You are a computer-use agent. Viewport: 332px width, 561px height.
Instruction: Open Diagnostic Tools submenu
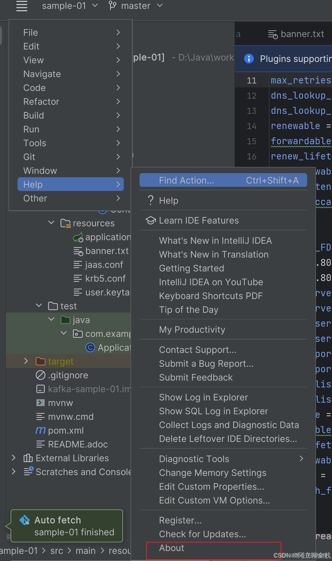click(223, 459)
